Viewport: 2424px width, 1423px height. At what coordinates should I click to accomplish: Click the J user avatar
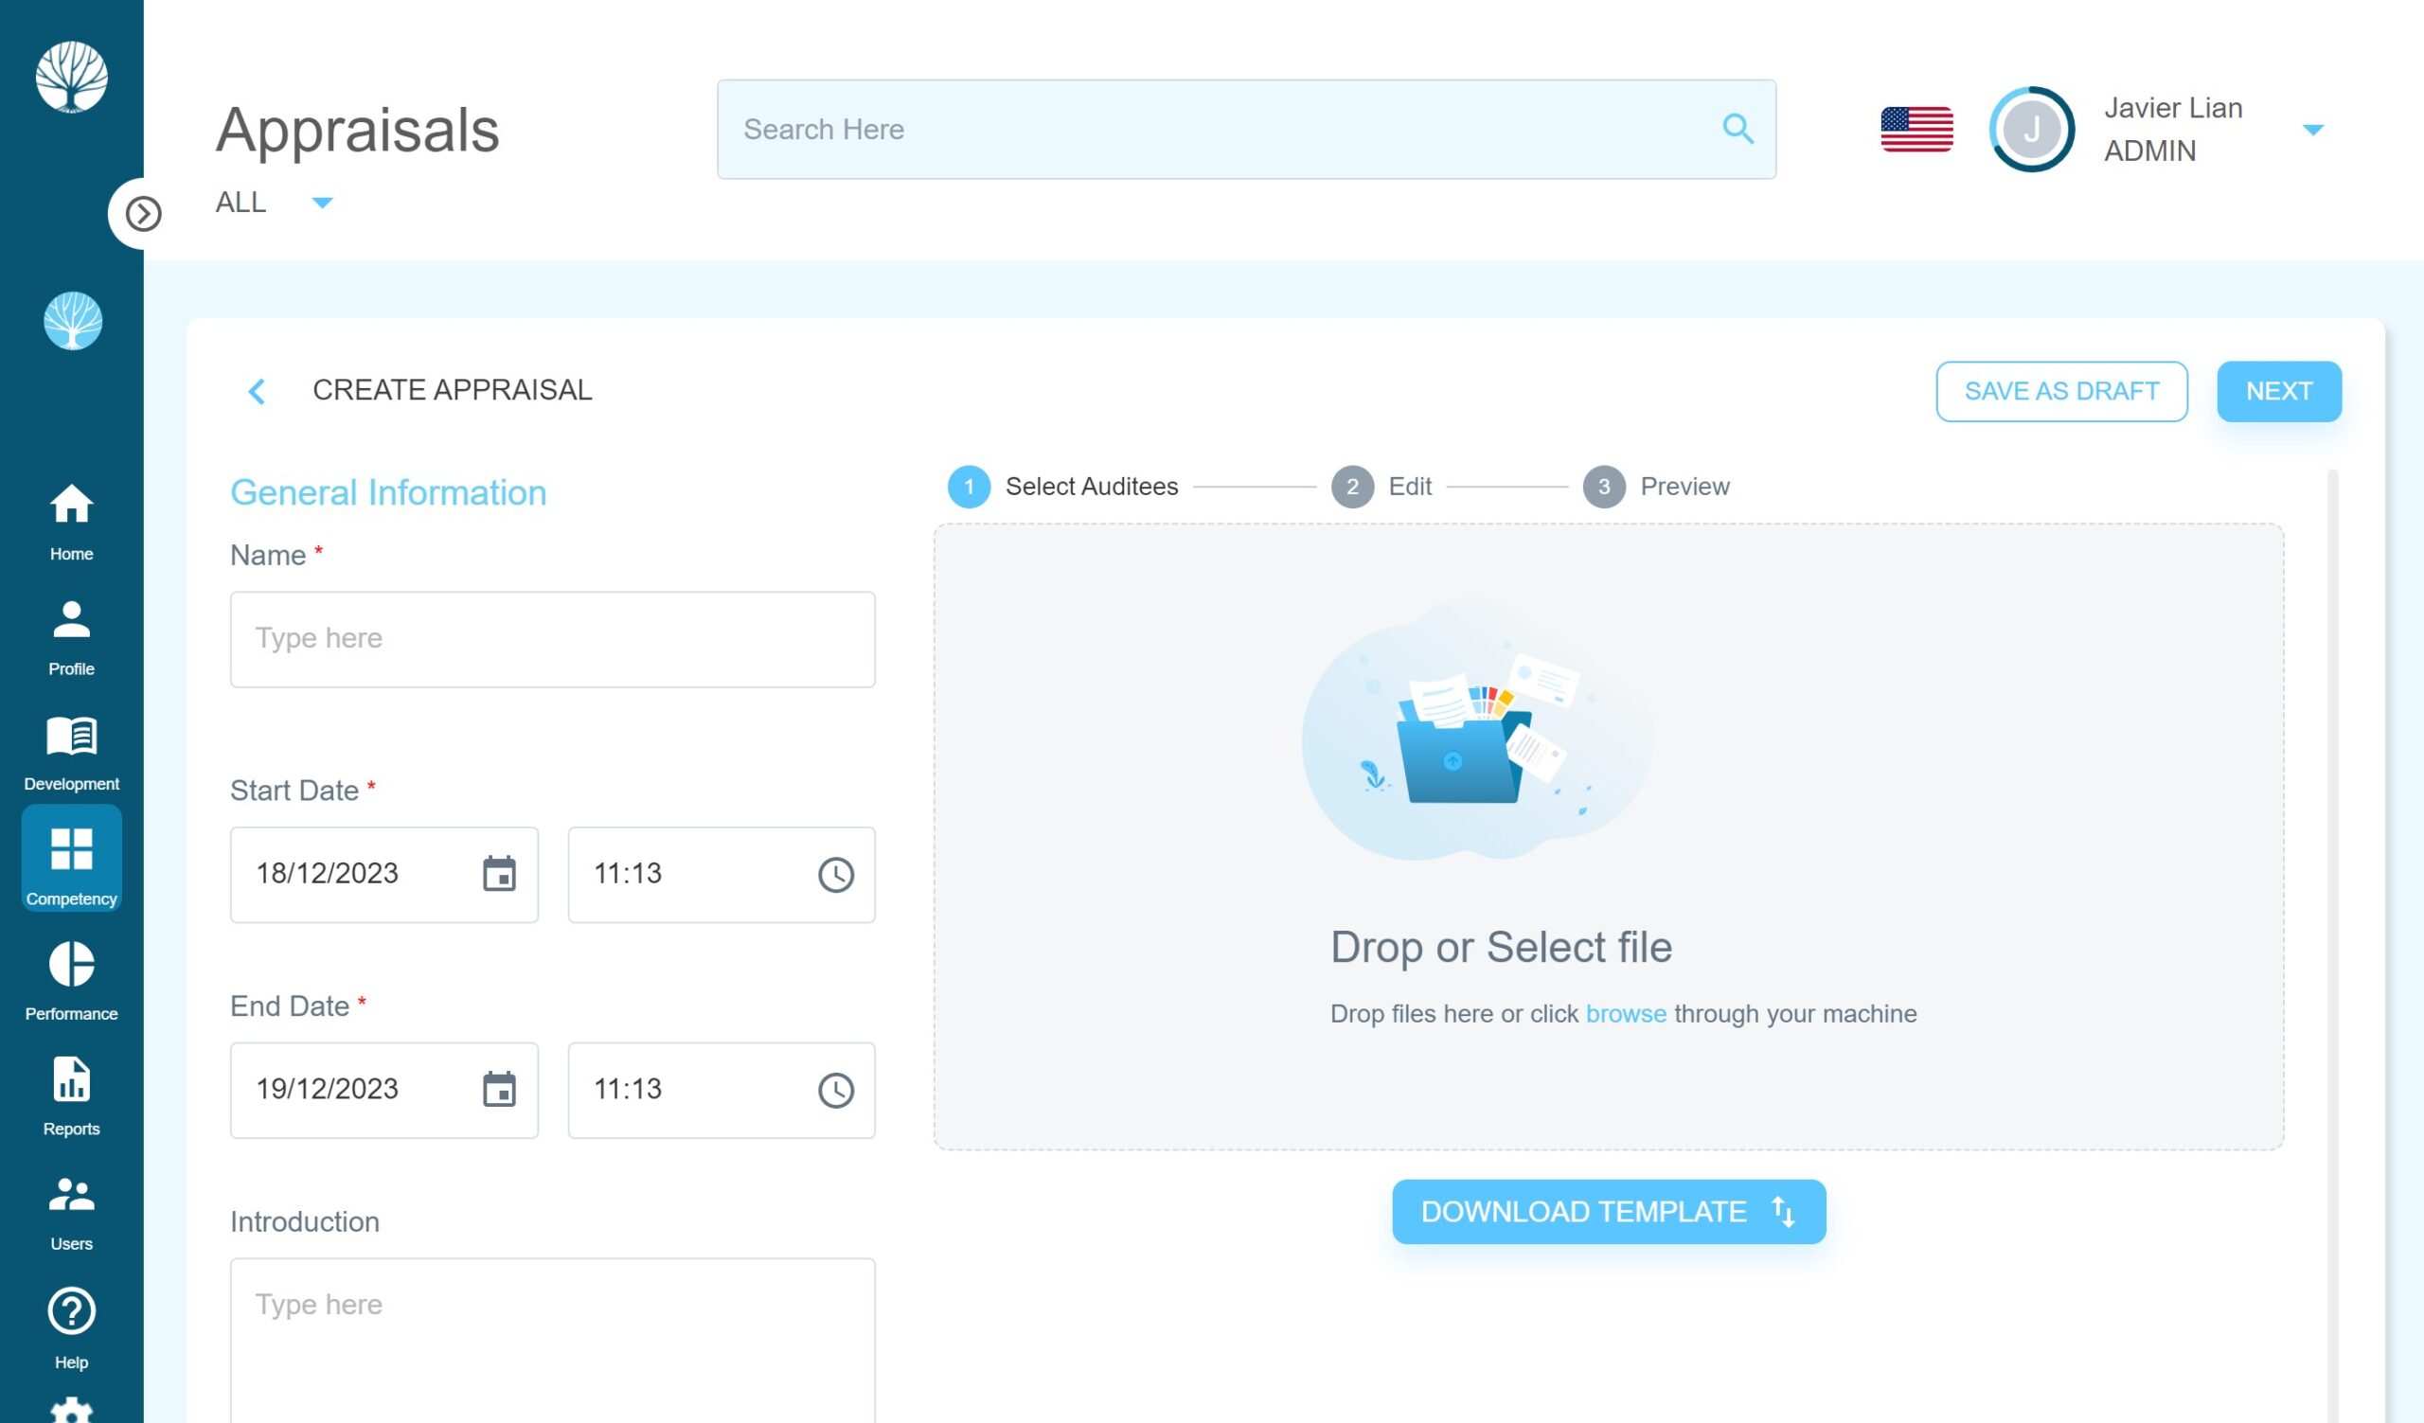click(x=2032, y=129)
